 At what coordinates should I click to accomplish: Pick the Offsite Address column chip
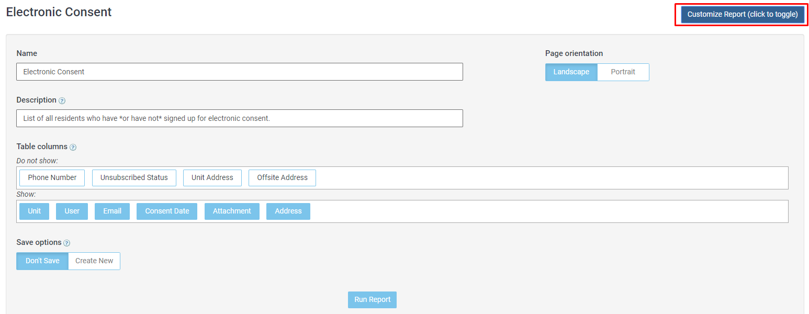[x=282, y=178]
